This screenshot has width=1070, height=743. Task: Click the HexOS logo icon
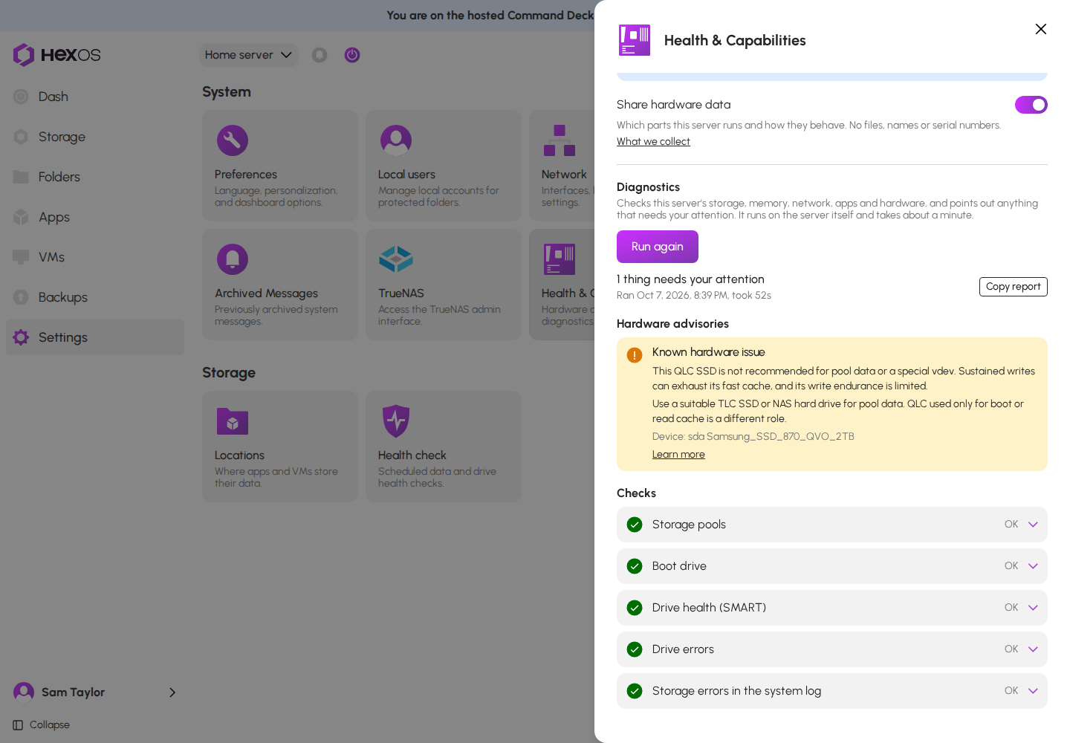click(24, 55)
